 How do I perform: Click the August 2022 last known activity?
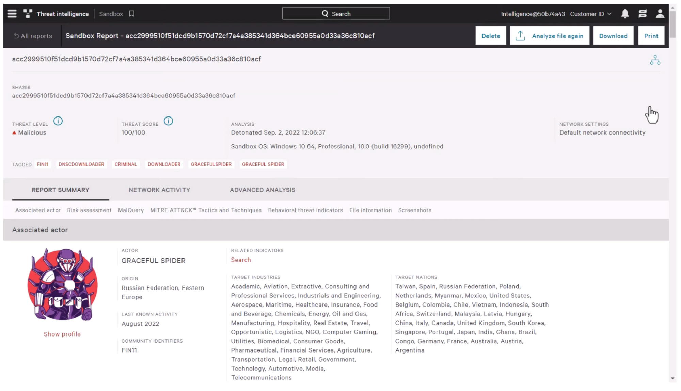pos(140,324)
